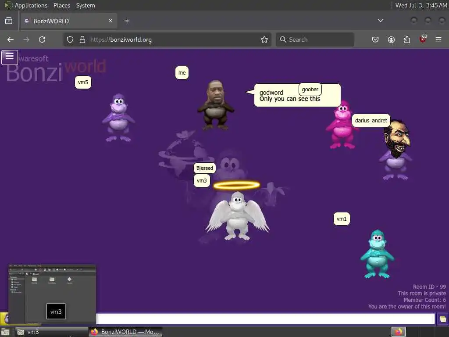Open the Firefox account icon

[391, 39]
